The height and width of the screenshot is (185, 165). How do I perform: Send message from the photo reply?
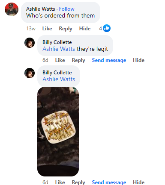[x=109, y=182]
